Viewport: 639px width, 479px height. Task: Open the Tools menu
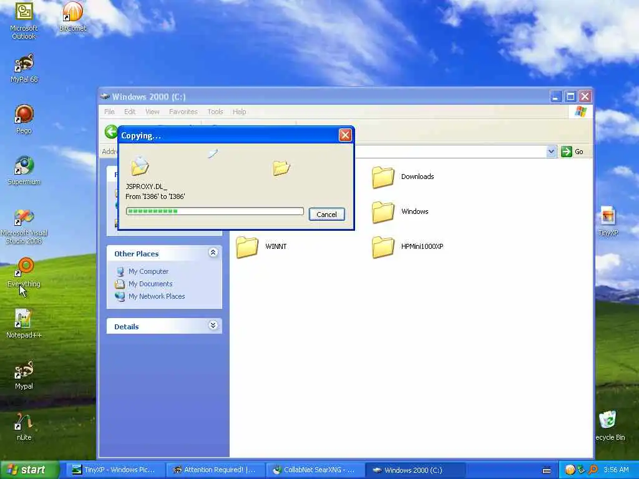point(215,112)
